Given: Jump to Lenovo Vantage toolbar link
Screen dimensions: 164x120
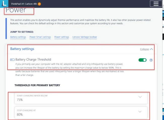Looking at the screenshot, I should 85,37.
